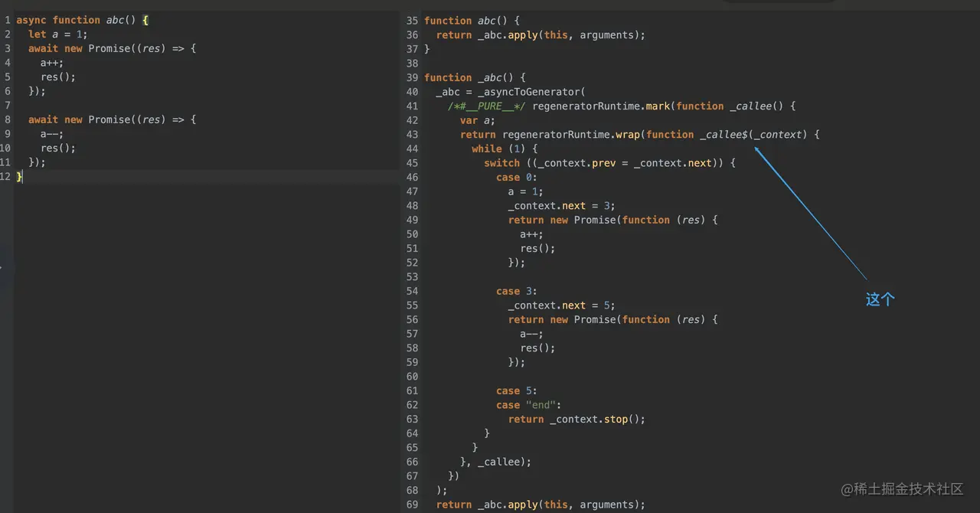Screen dimensions: 980x513
Task: Click line number 38 in right gutter
Action: (x=412, y=64)
